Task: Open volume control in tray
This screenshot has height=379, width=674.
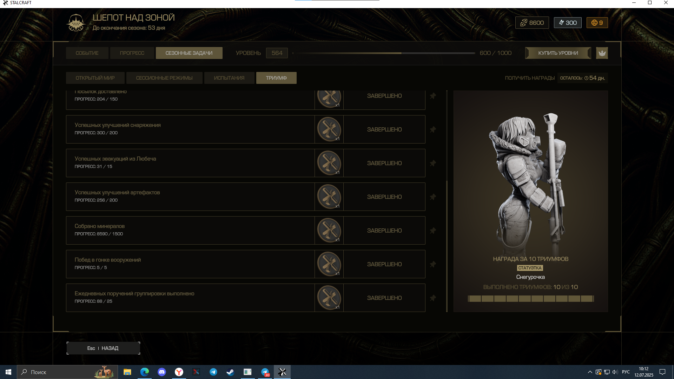Action: point(615,372)
